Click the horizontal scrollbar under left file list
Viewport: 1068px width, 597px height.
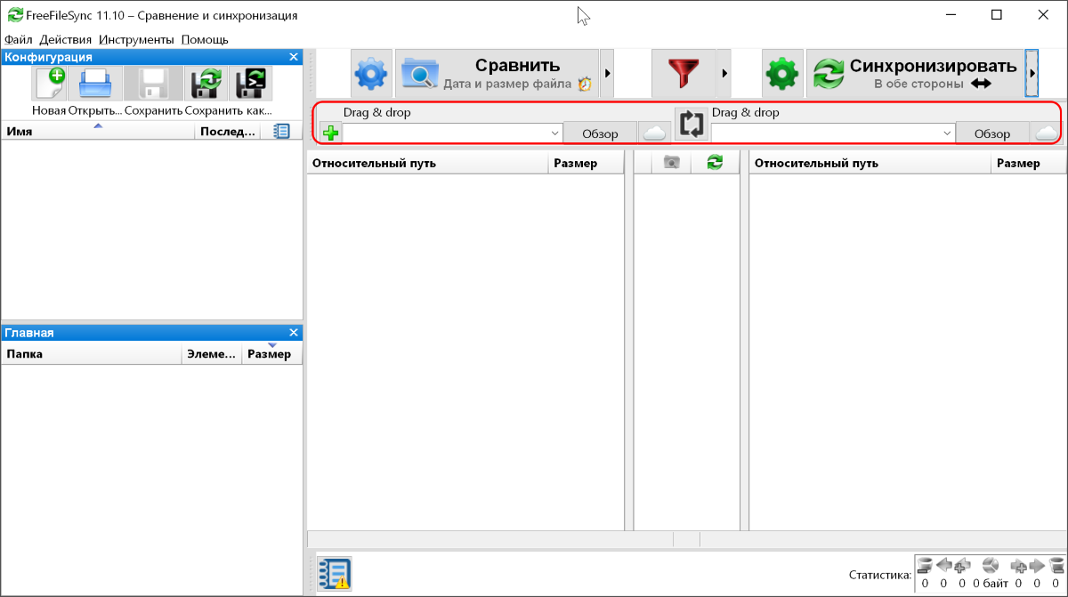pos(489,539)
